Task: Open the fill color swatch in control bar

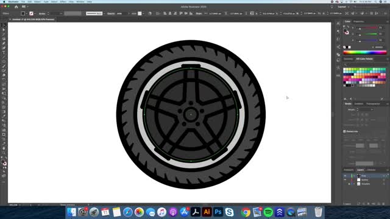Action: coord(23,13)
